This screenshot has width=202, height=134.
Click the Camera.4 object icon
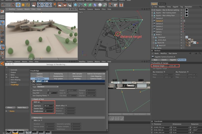154,21
